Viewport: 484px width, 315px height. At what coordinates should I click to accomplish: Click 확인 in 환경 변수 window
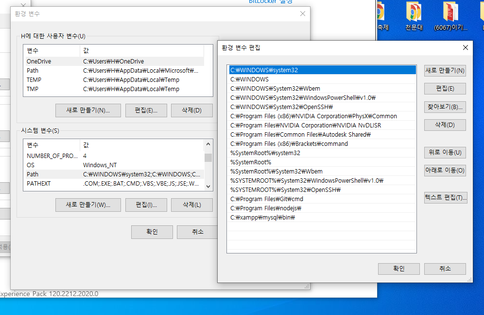[152, 232]
